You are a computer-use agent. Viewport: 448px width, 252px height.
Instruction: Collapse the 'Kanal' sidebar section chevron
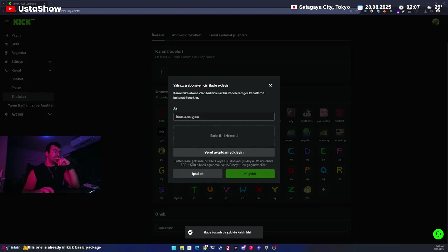[x=50, y=70]
